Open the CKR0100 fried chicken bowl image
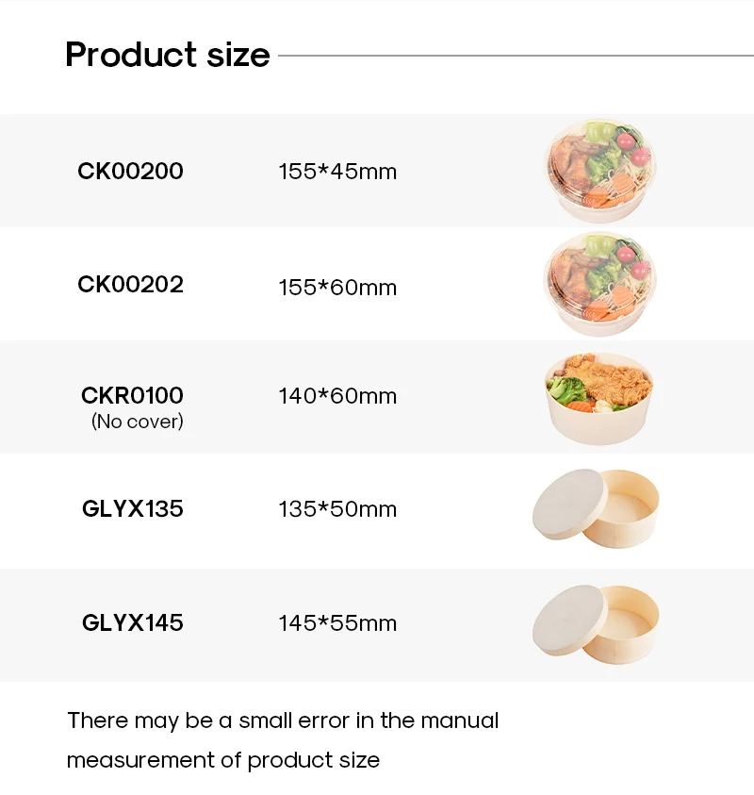This screenshot has width=754, height=795. point(599,397)
